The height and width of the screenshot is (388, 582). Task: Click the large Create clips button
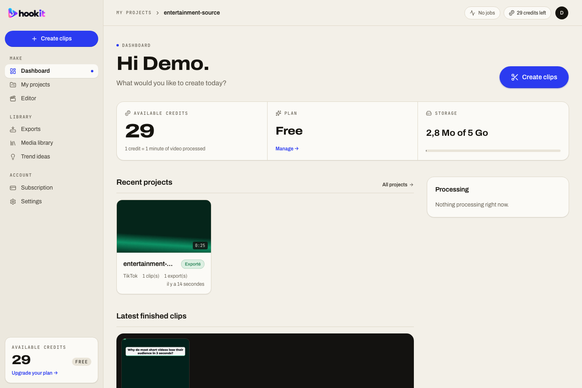(x=534, y=77)
